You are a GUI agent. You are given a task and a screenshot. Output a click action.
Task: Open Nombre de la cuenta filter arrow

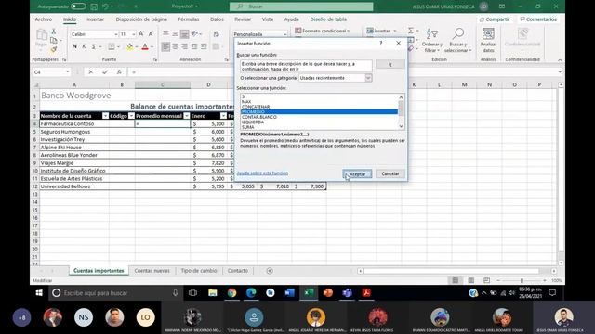point(105,116)
